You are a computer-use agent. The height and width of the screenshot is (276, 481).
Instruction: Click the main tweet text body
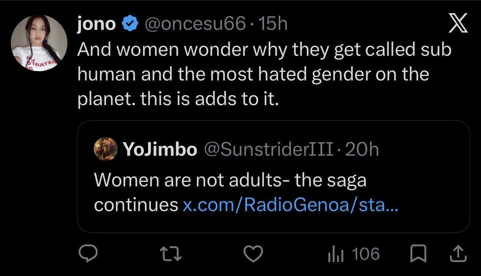264,74
